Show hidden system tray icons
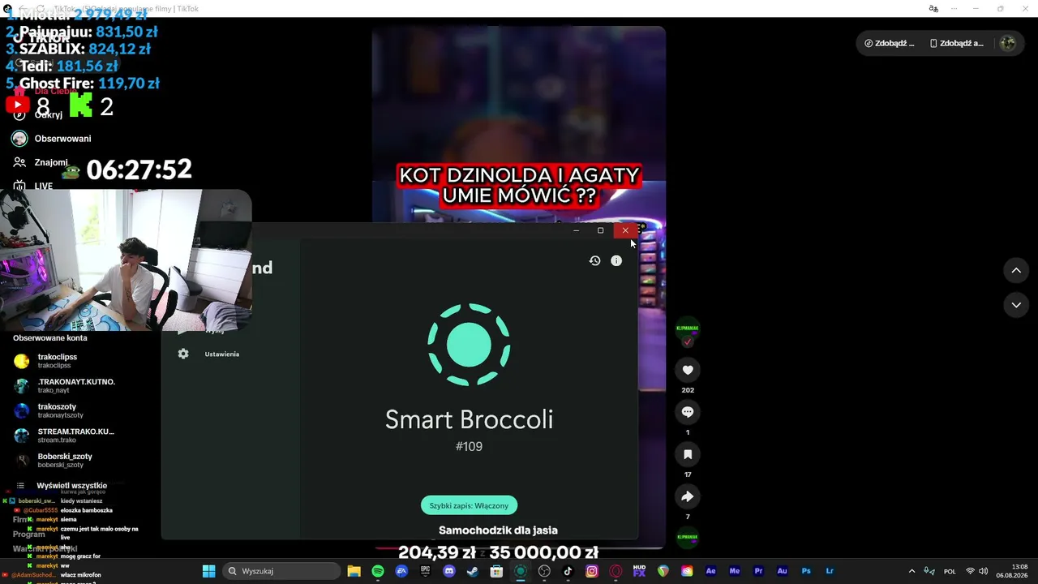The image size is (1038, 584). (911, 571)
